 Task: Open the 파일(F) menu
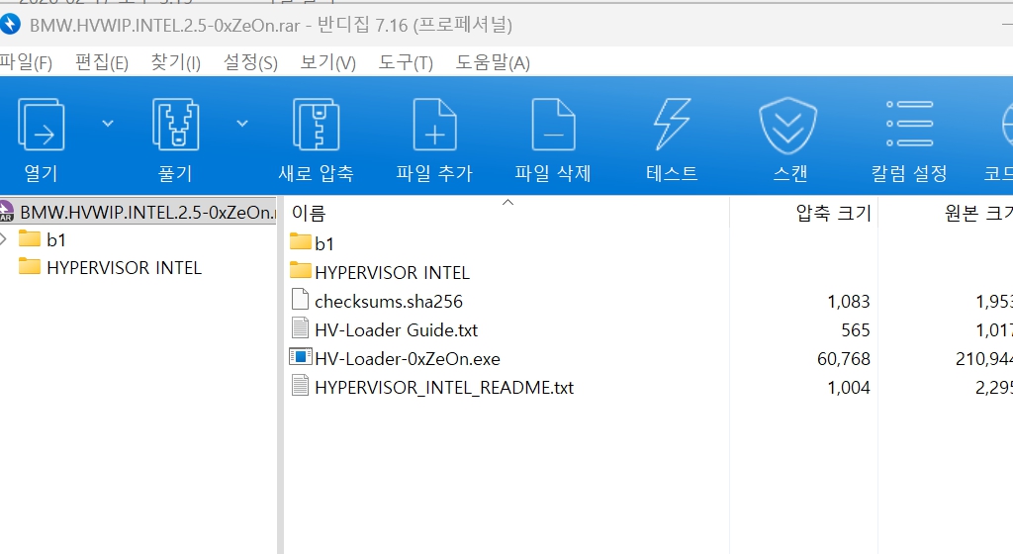(x=26, y=62)
